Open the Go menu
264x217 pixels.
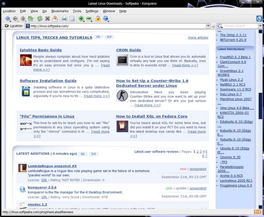click(x=45, y=11)
